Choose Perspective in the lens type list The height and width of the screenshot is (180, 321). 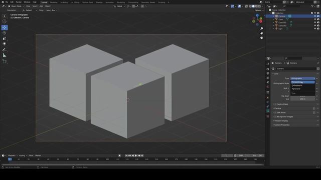pos(302,82)
